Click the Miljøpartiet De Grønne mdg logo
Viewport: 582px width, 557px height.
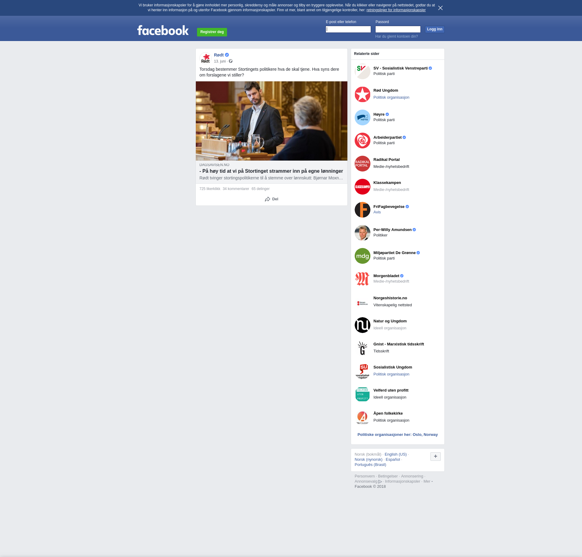pos(362,256)
